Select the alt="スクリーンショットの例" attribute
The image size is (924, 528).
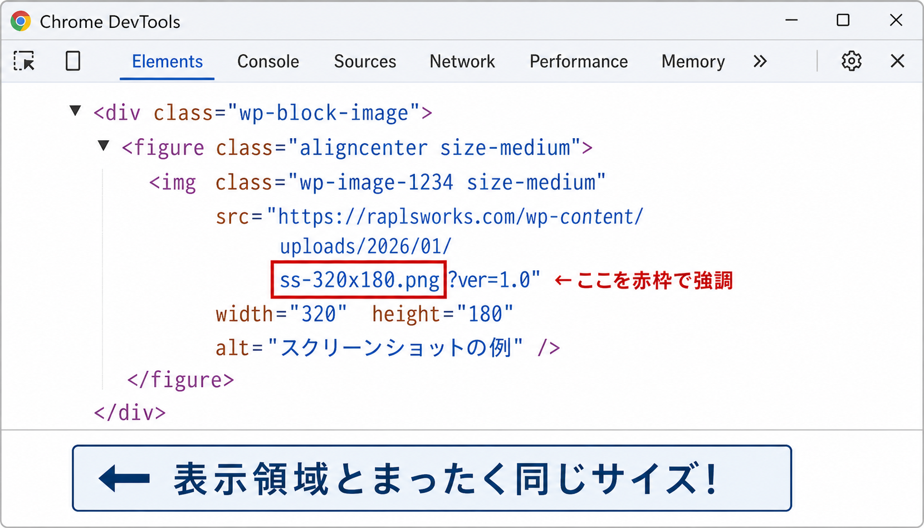pyautogui.click(x=369, y=348)
